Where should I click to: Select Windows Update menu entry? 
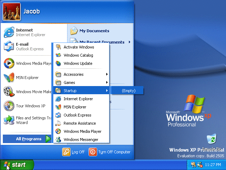point(81,63)
